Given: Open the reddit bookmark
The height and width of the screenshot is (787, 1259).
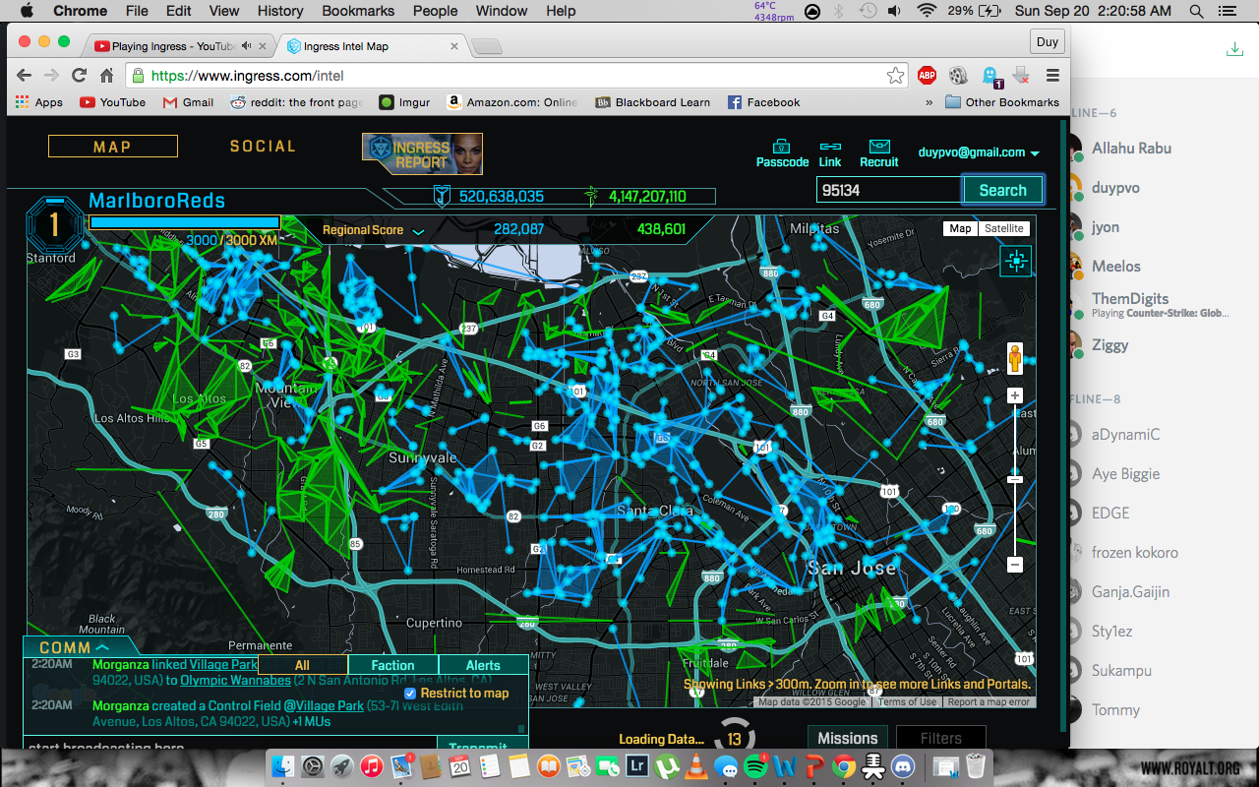Looking at the screenshot, I should (x=296, y=102).
